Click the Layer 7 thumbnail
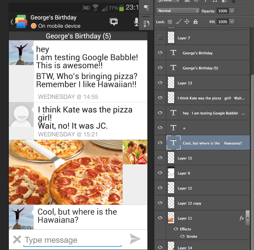 [x=171, y=37]
